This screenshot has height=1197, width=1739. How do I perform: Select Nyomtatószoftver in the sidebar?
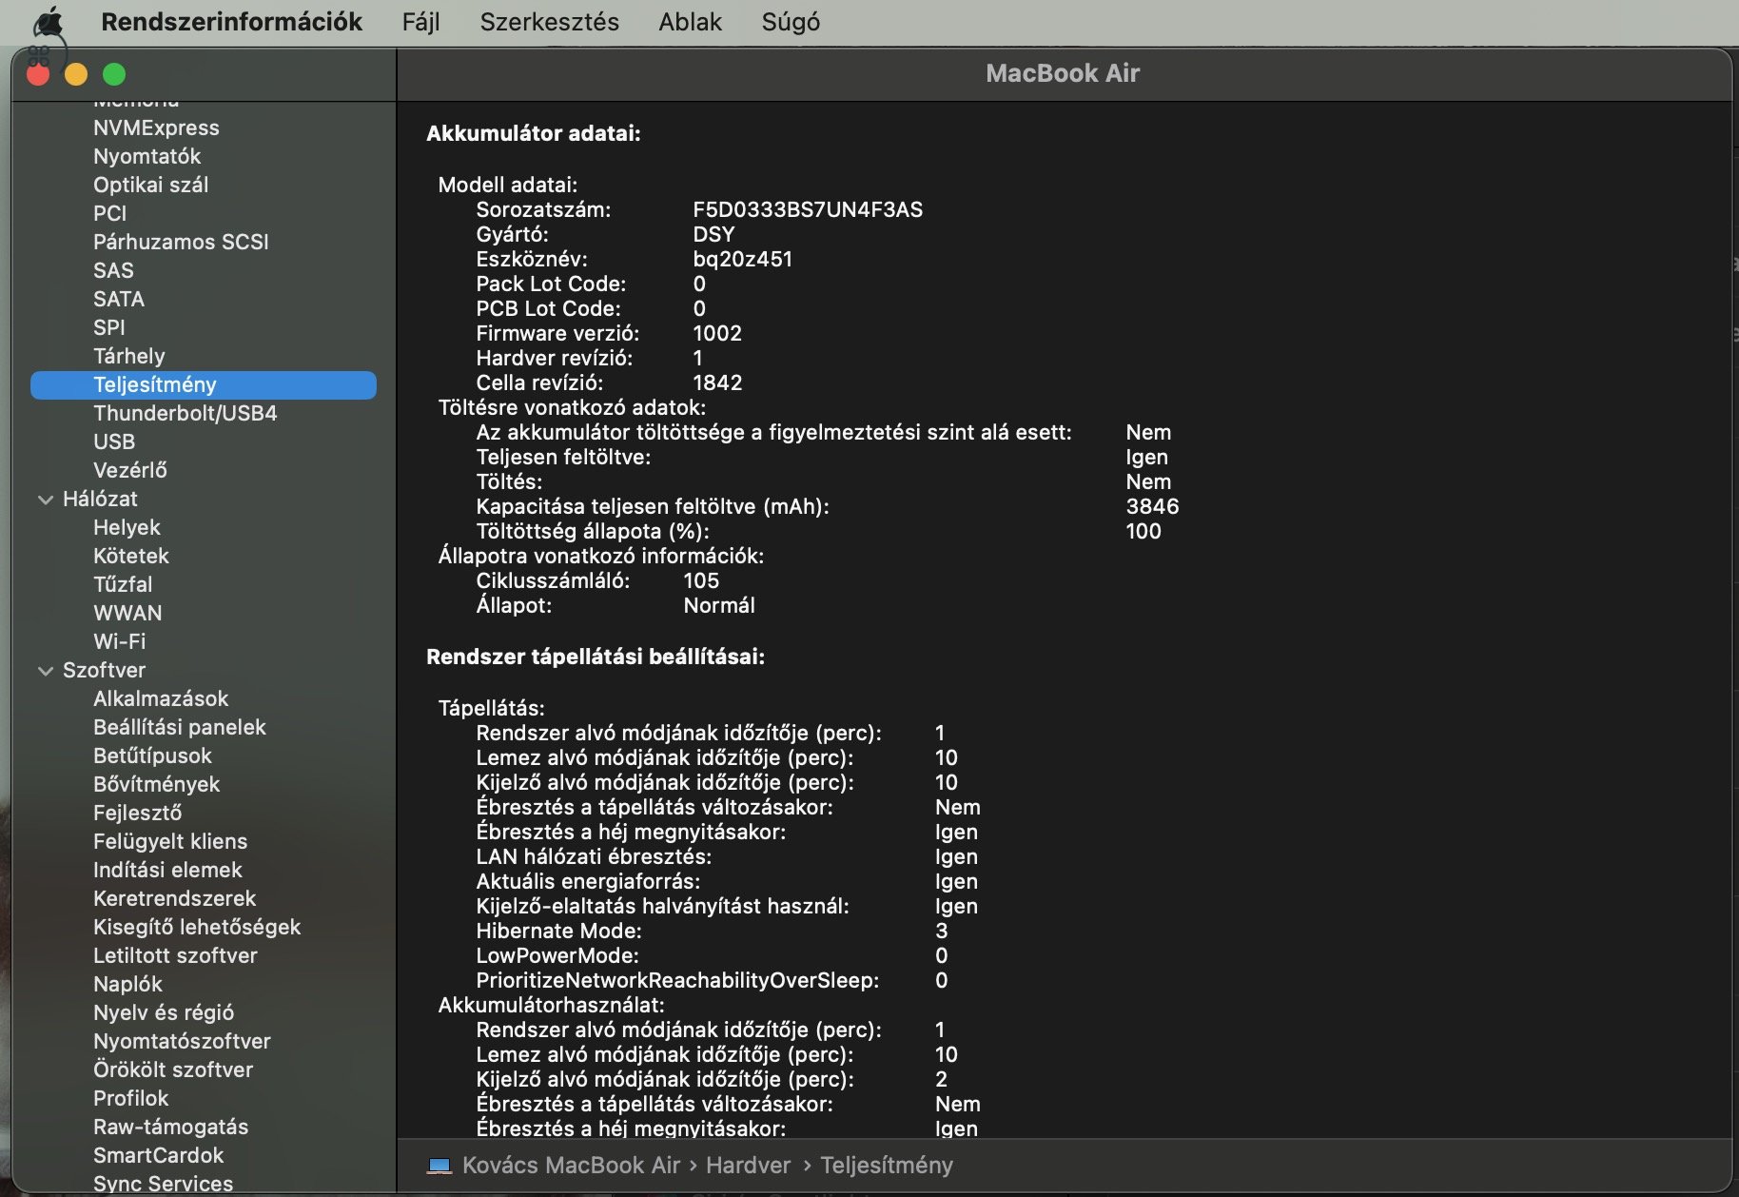pos(182,1041)
